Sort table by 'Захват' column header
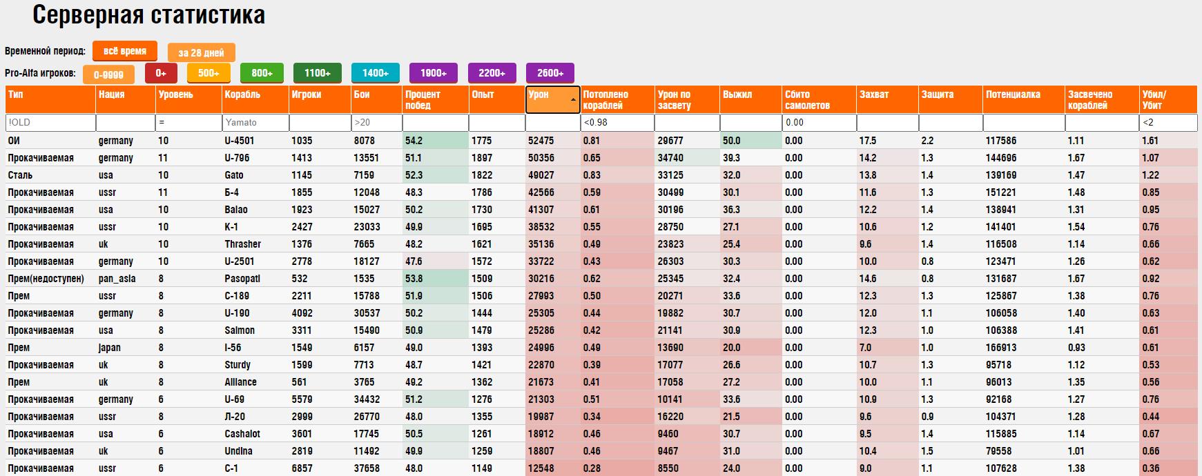 887,99
